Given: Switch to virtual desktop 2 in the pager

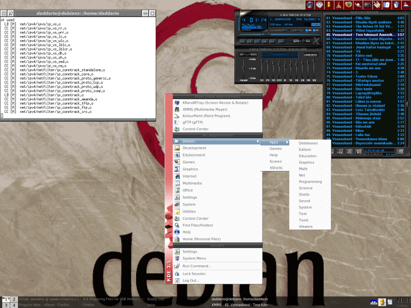Looking at the screenshot, I should pyautogui.click(x=14, y=299).
